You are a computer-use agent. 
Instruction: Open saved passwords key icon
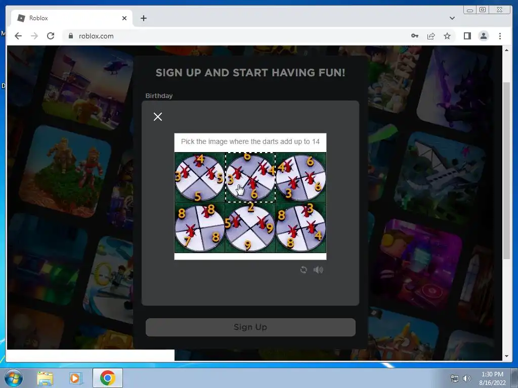415,36
